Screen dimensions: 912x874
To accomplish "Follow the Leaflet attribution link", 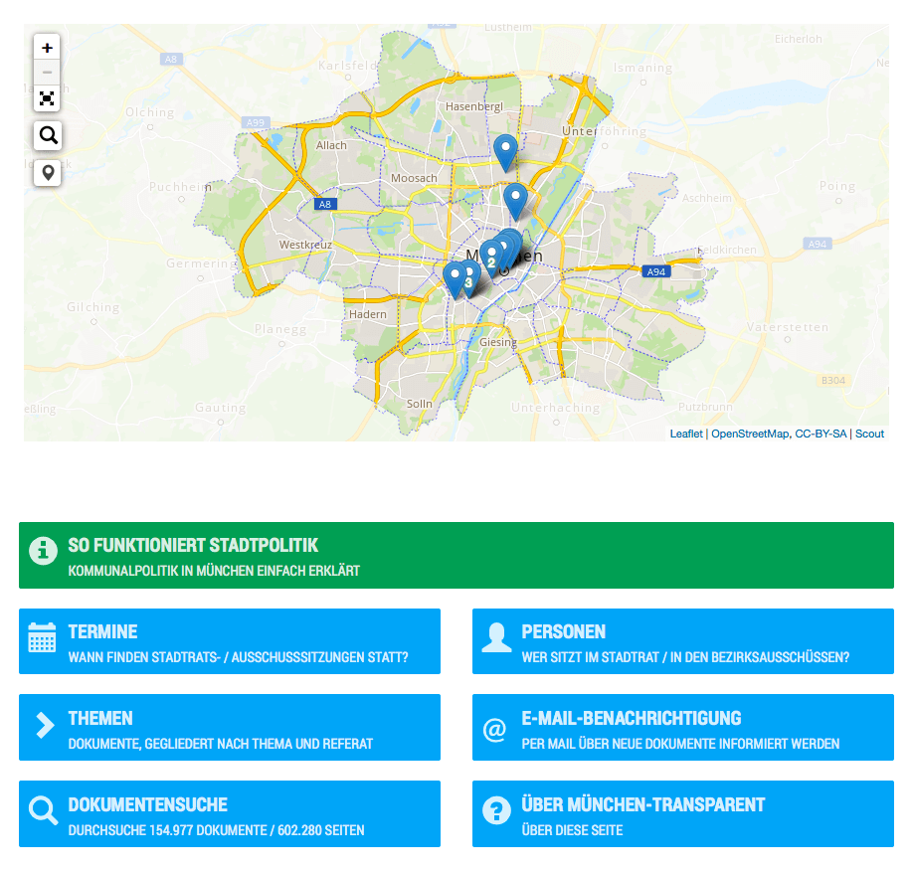I will 685,434.
